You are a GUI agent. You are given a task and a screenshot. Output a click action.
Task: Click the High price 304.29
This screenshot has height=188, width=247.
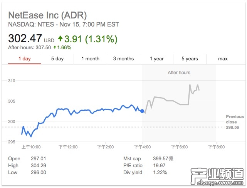(38, 166)
